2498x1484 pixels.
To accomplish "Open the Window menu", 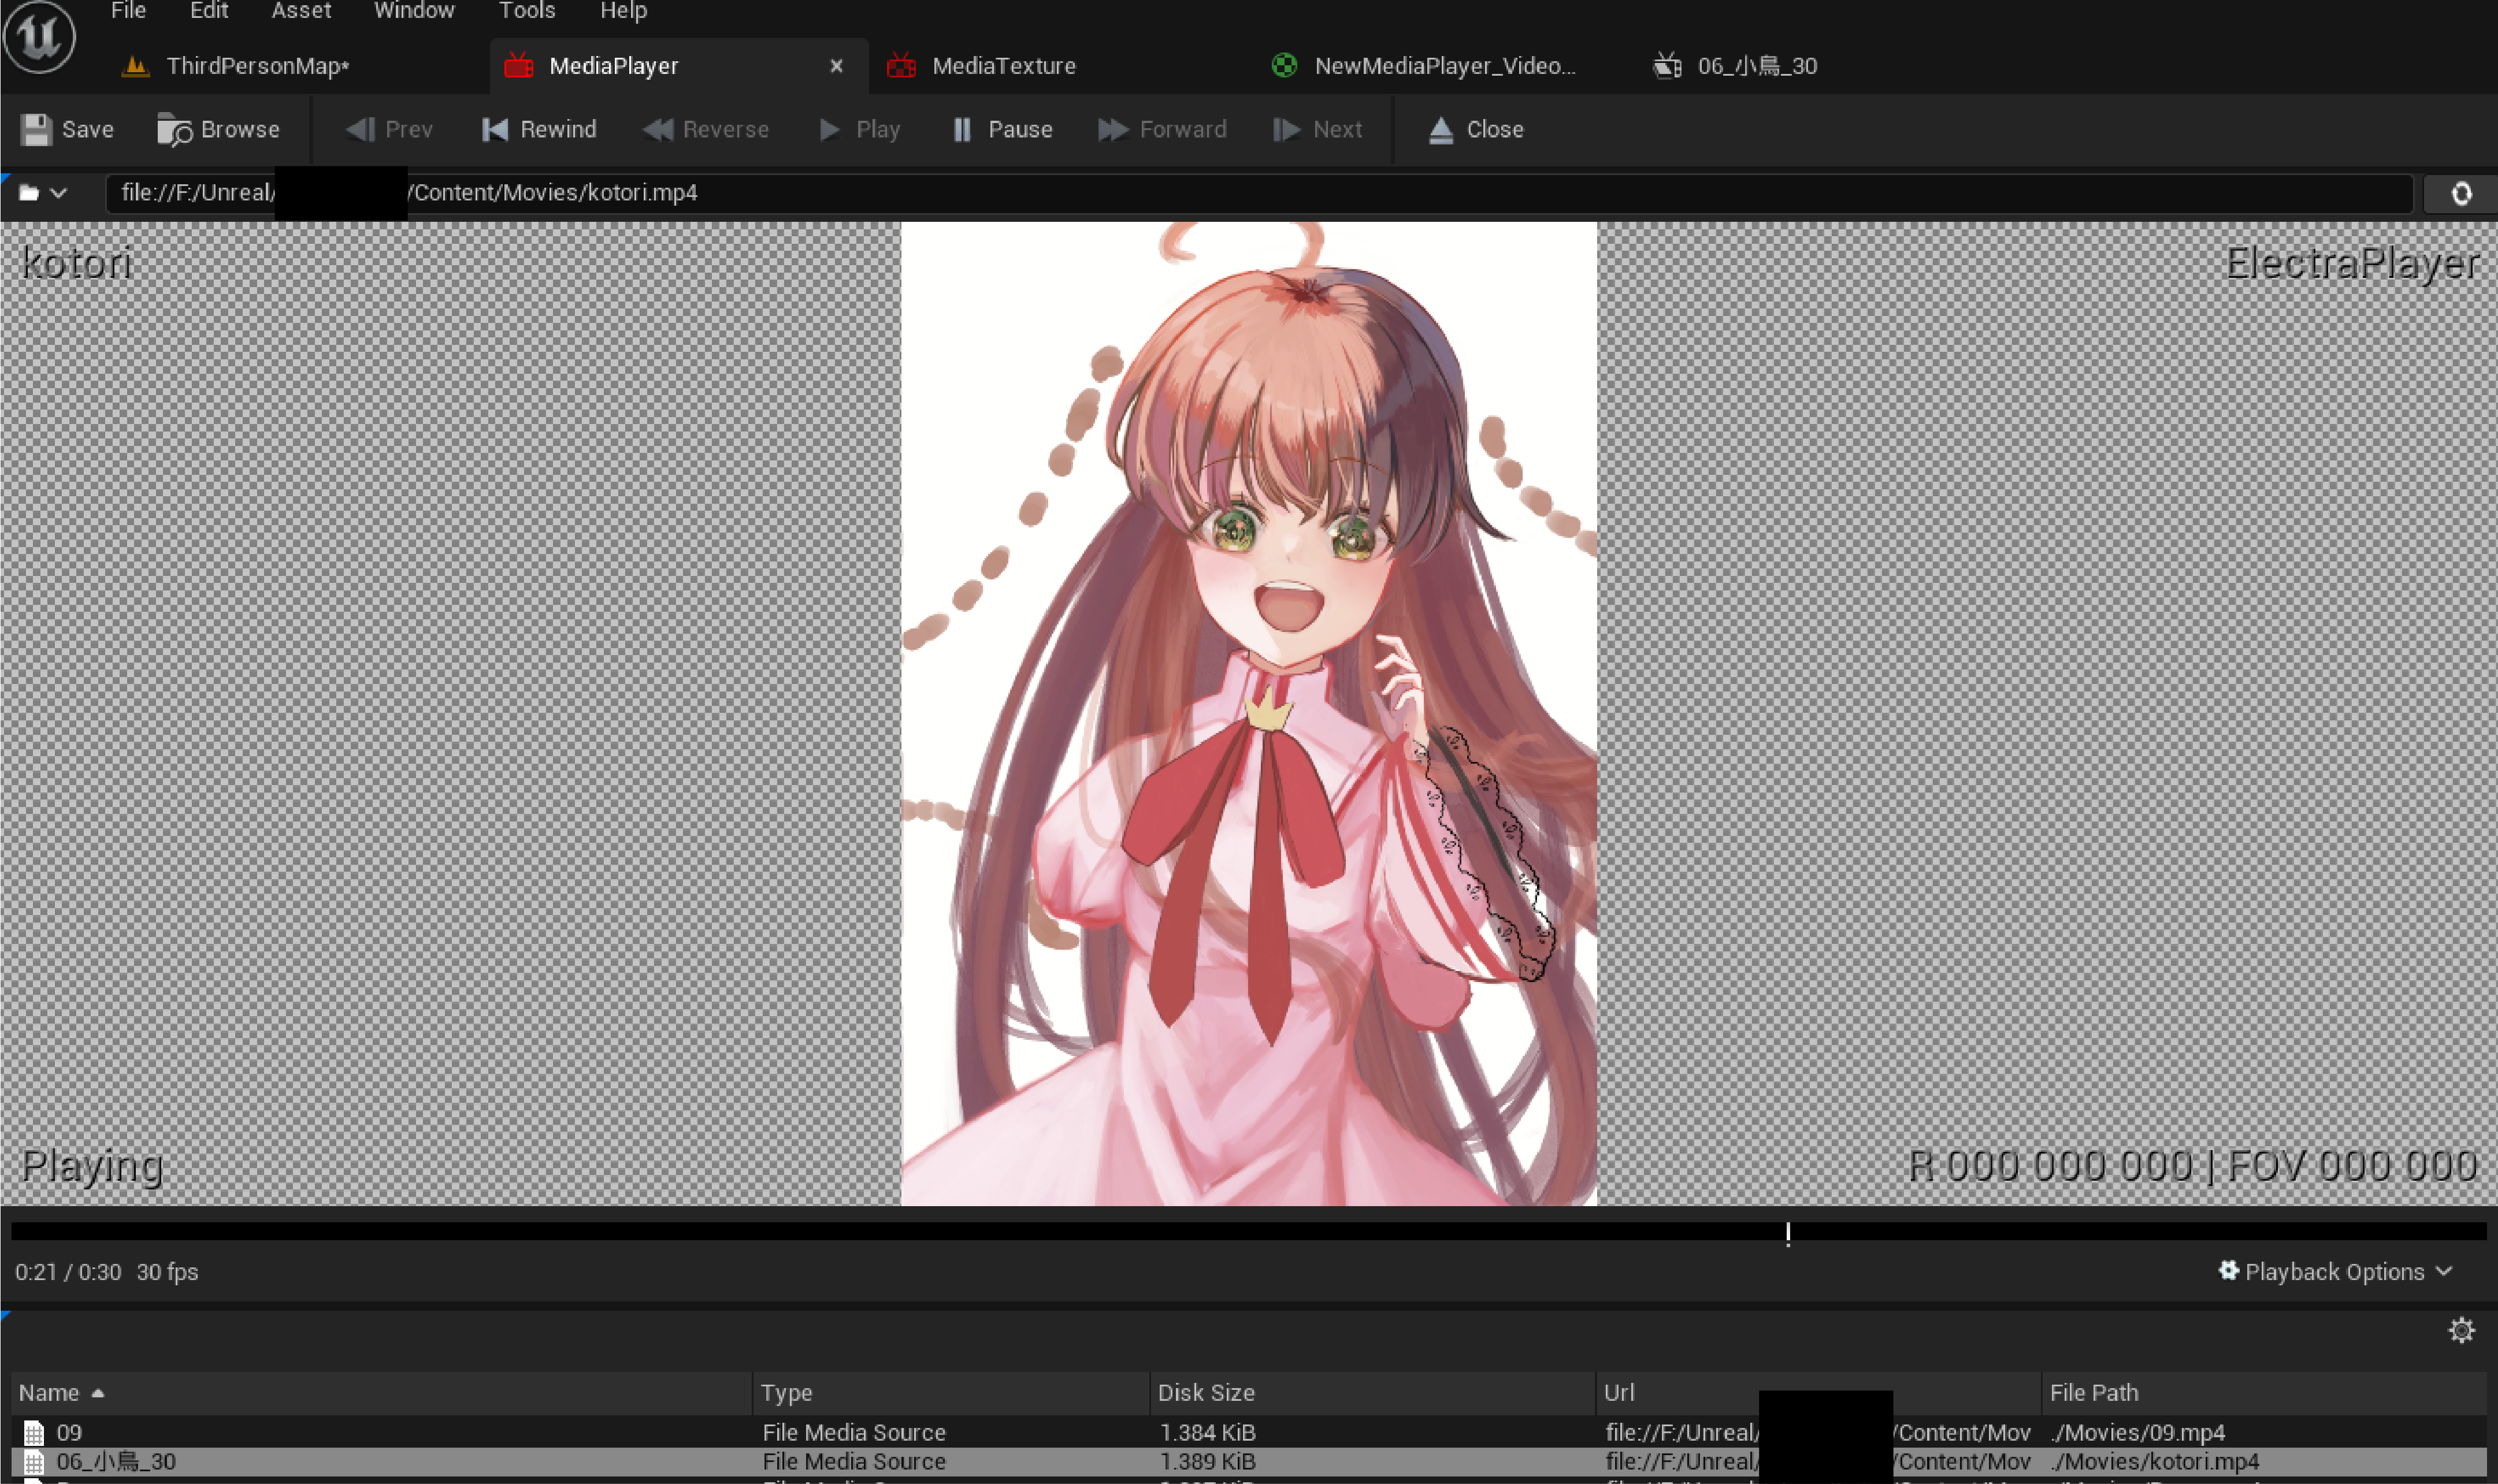I will 414,11.
